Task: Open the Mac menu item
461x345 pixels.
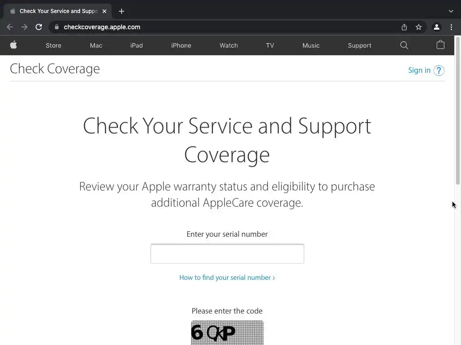Action: (x=96, y=45)
